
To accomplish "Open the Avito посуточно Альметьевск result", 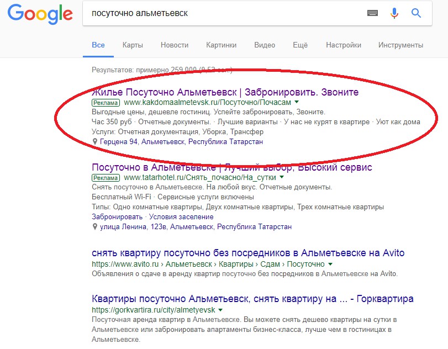I will point(248,253).
